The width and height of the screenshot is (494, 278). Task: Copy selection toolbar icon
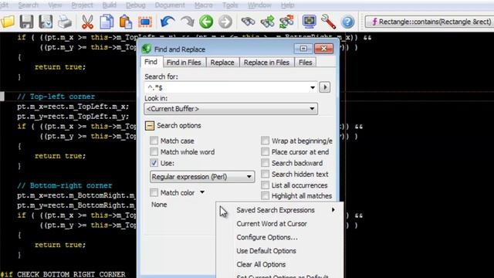[107, 22]
